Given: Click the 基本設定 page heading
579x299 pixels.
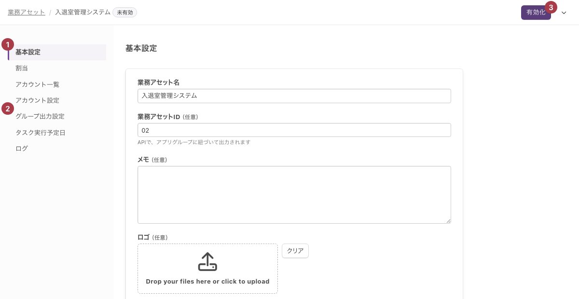Looking at the screenshot, I should pos(141,48).
